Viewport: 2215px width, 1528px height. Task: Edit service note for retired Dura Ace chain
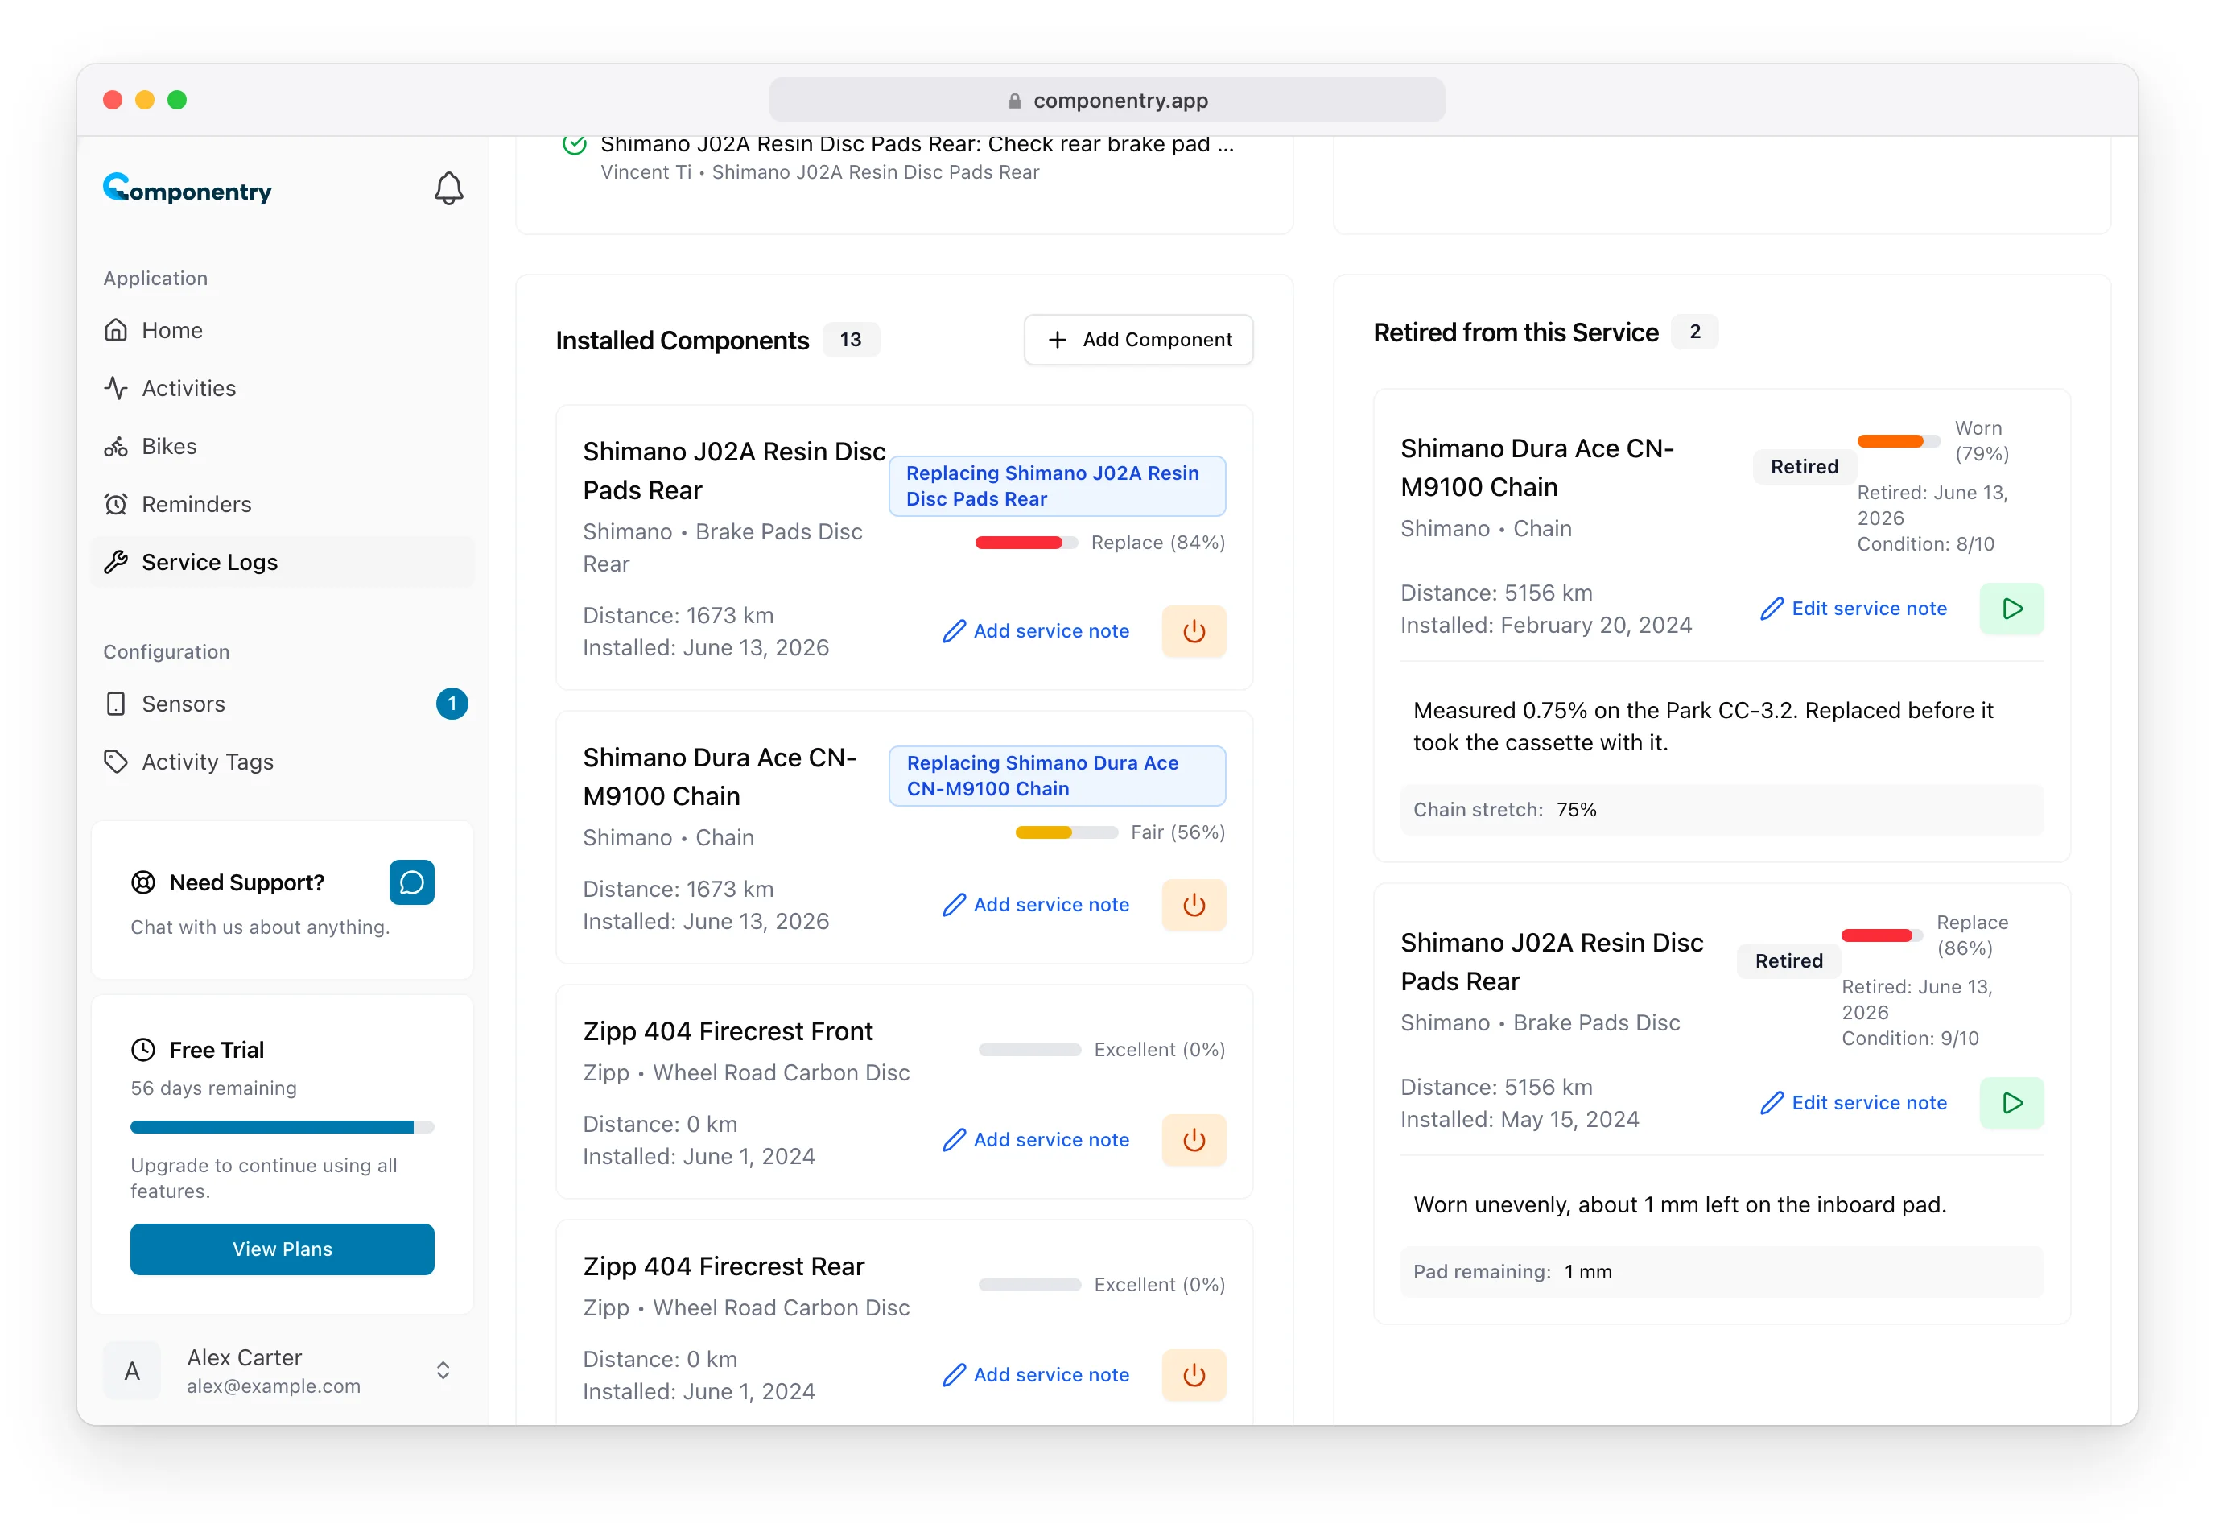click(1853, 609)
